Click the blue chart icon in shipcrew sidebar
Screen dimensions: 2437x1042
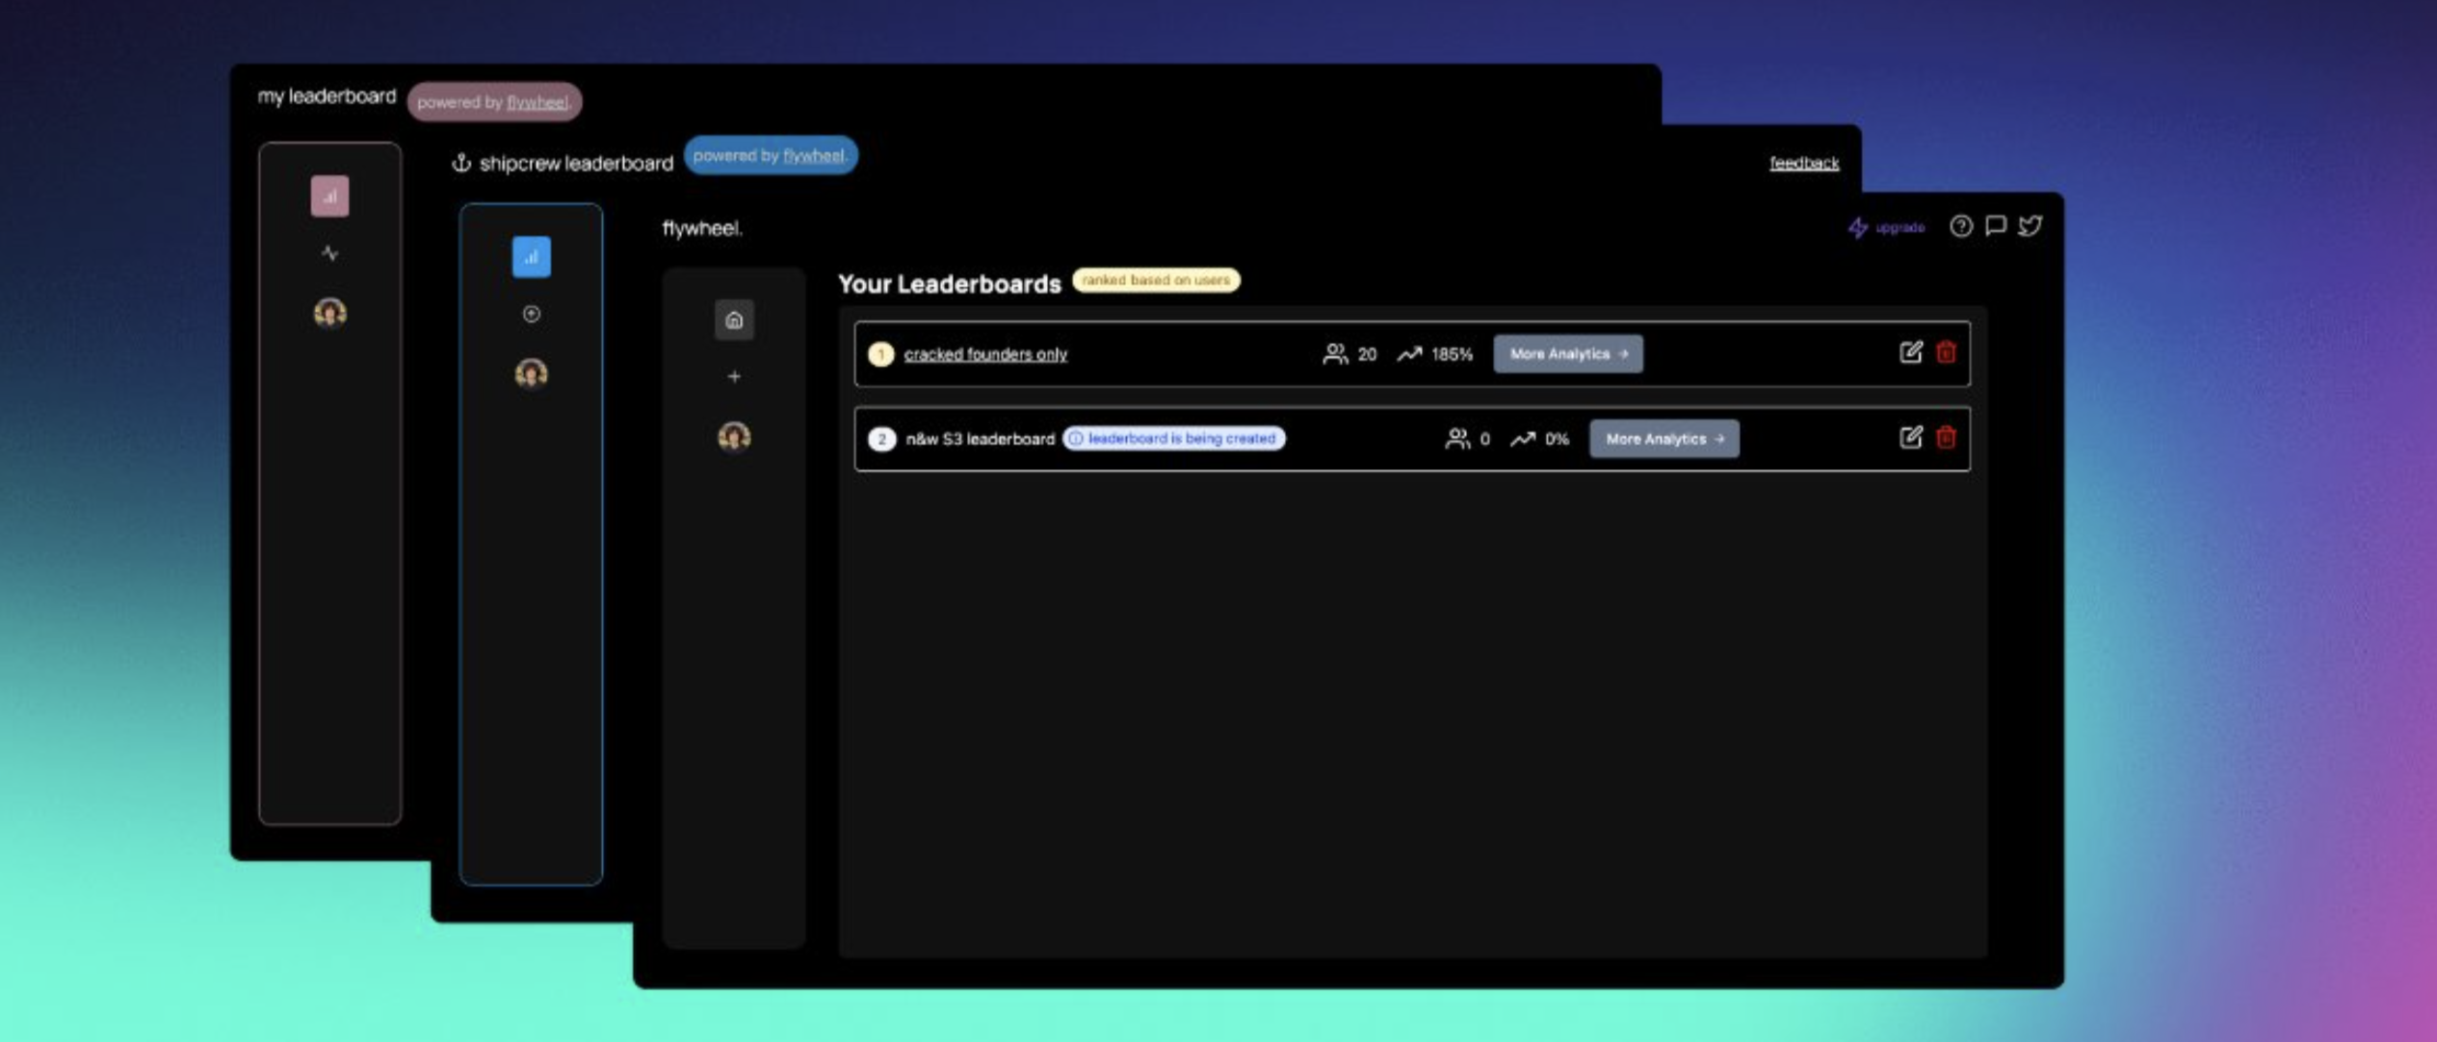[531, 257]
